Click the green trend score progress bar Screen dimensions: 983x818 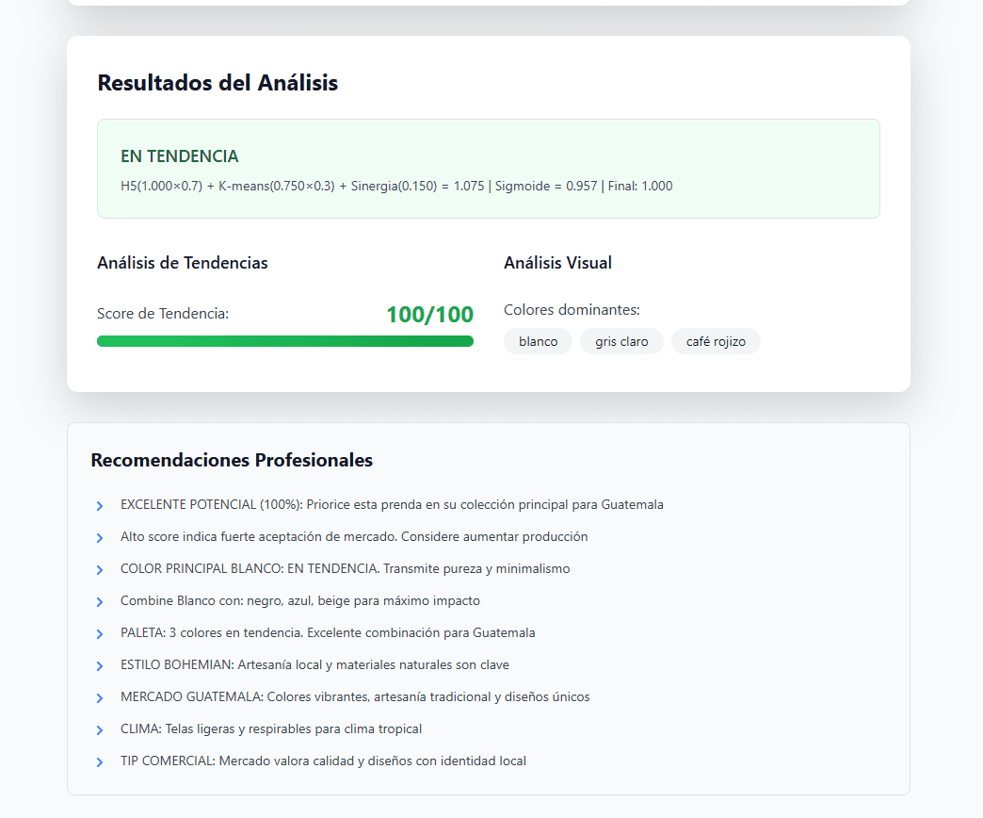284,341
